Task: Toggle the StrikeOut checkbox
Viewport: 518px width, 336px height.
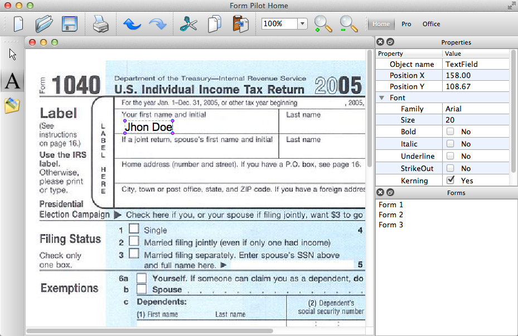Action: pos(451,168)
